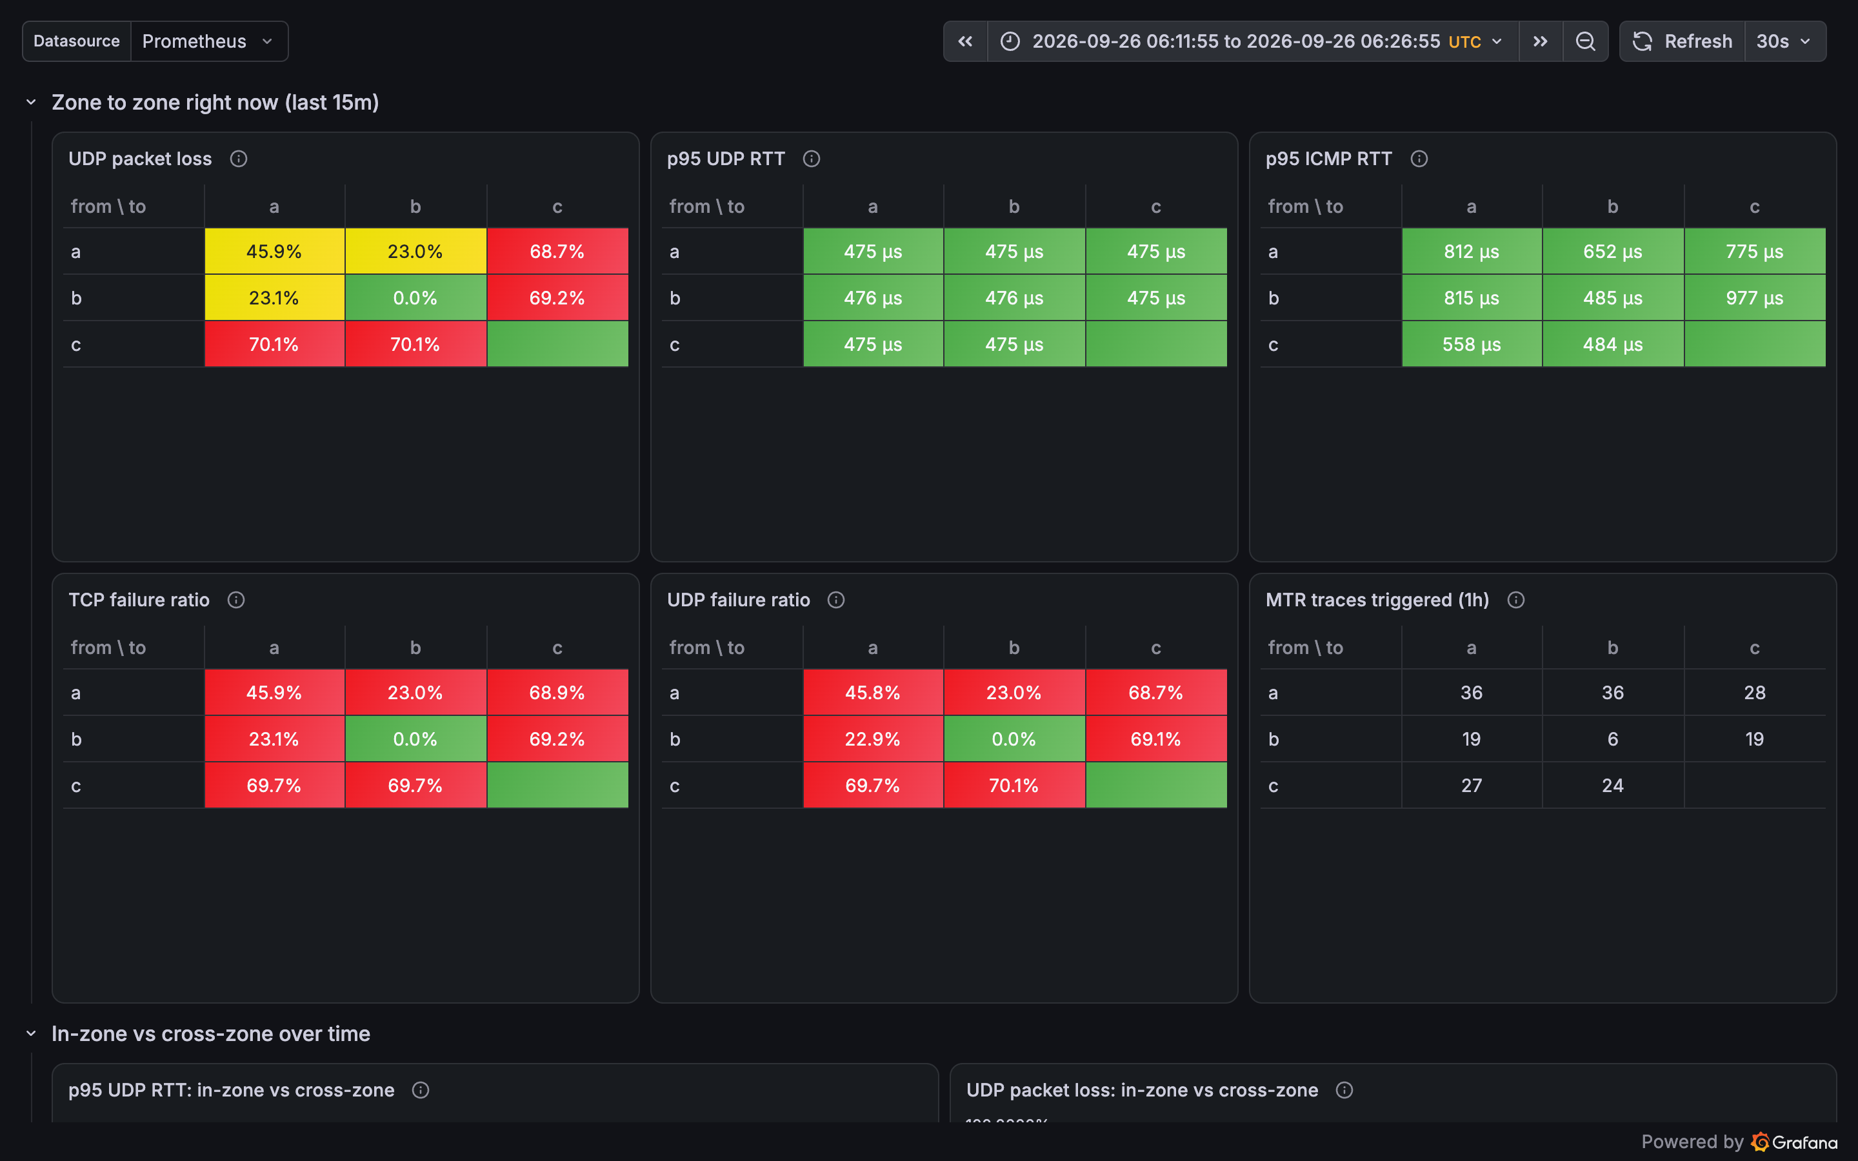
Task: Select the 977 µs cell in p95 ICMP RTT
Action: [x=1755, y=298]
